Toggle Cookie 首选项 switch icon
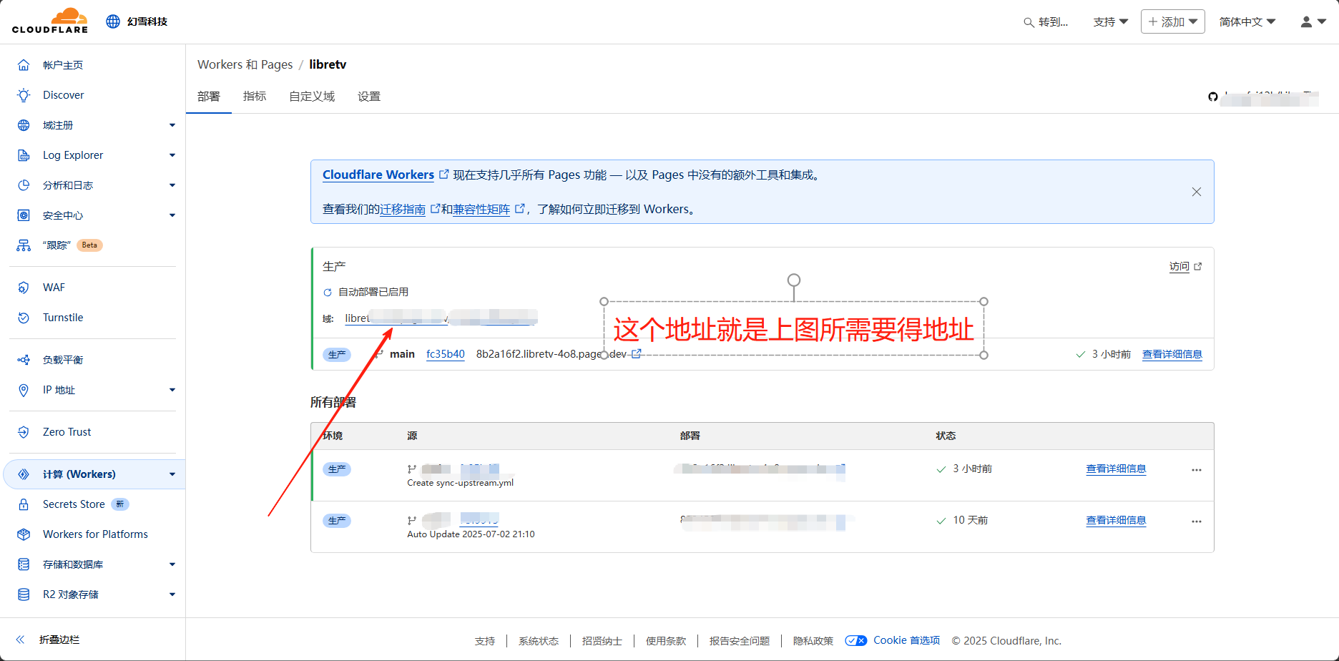 [x=856, y=640]
